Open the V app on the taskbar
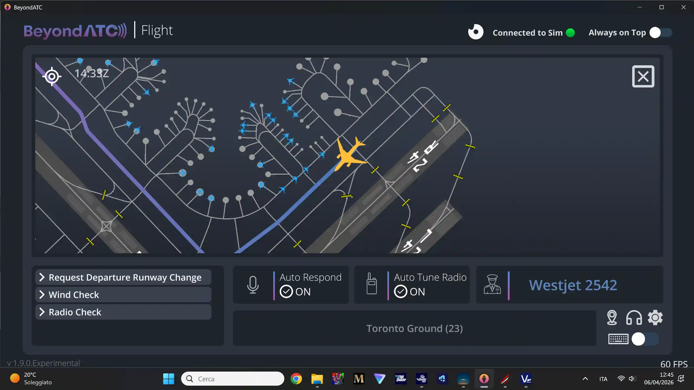Screen dimensions: 694x390 [x=526, y=379]
